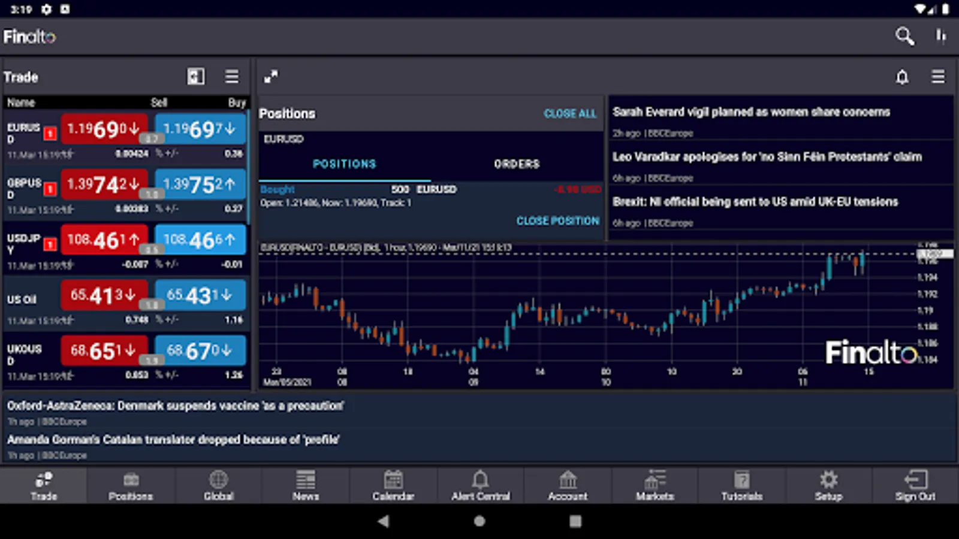Viewport: 959px width, 539px height.
Task: Tap the Android recent apps button
Action: pos(575,521)
